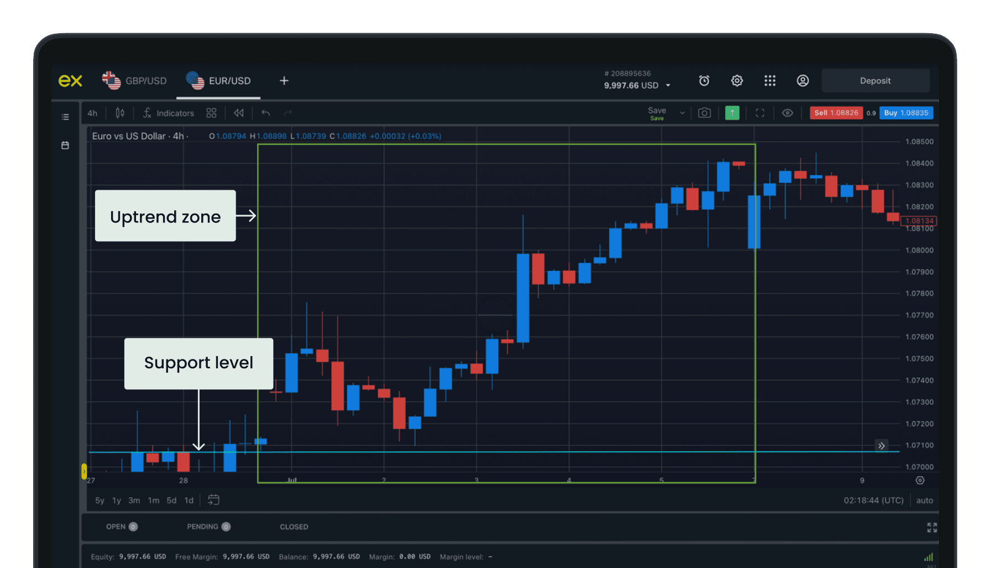
Task: Switch to the GBP/USD tab
Action: (x=135, y=81)
